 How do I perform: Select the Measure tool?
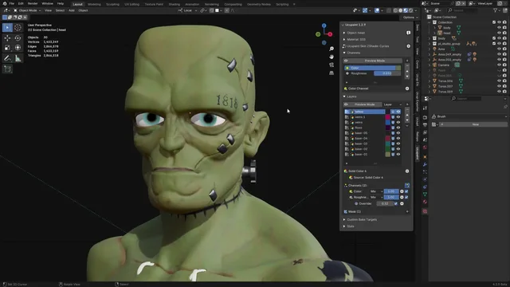pyautogui.click(x=18, y=58)
